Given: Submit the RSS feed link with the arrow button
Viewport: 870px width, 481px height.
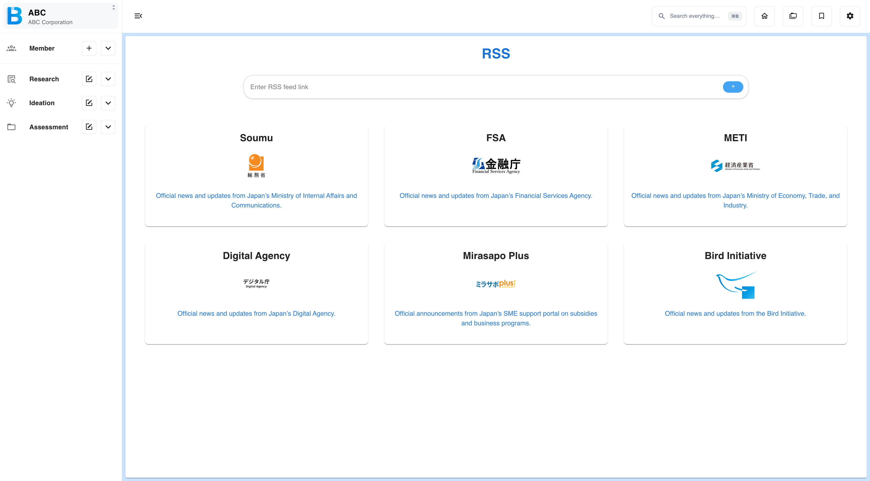Looking at the screenshot, I should point(733,87).
